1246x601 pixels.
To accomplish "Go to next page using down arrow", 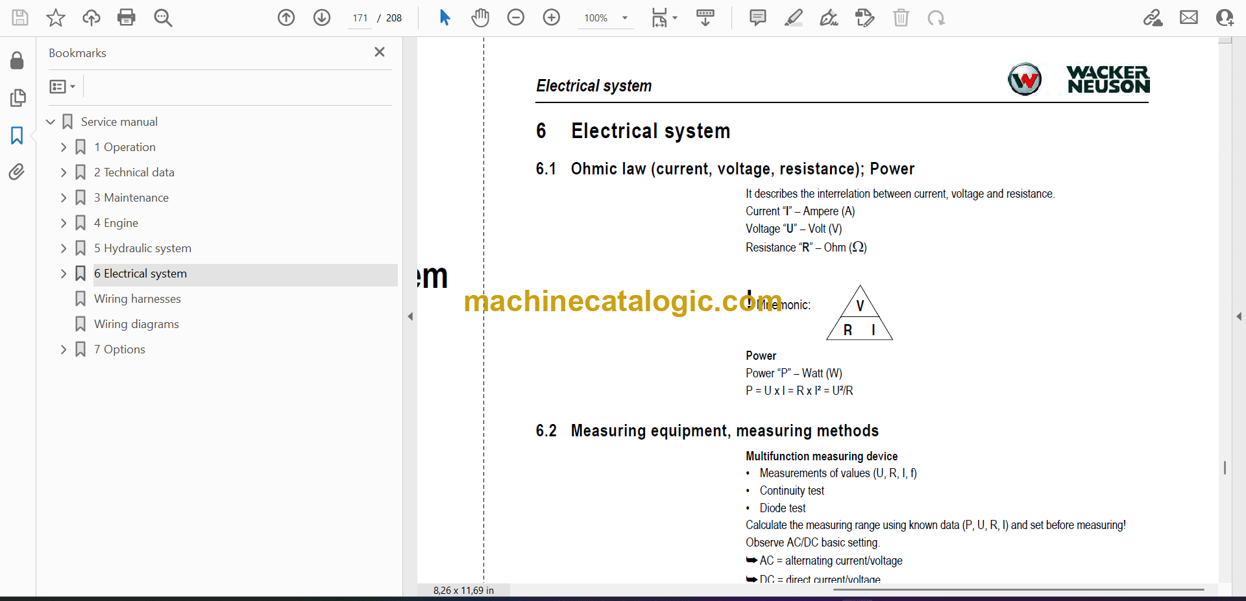I will coord(322,18).
